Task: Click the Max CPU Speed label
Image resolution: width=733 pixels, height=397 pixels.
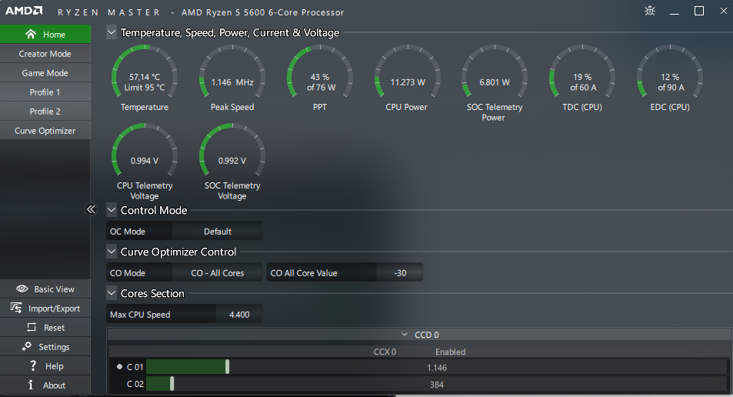Action: 140,314
